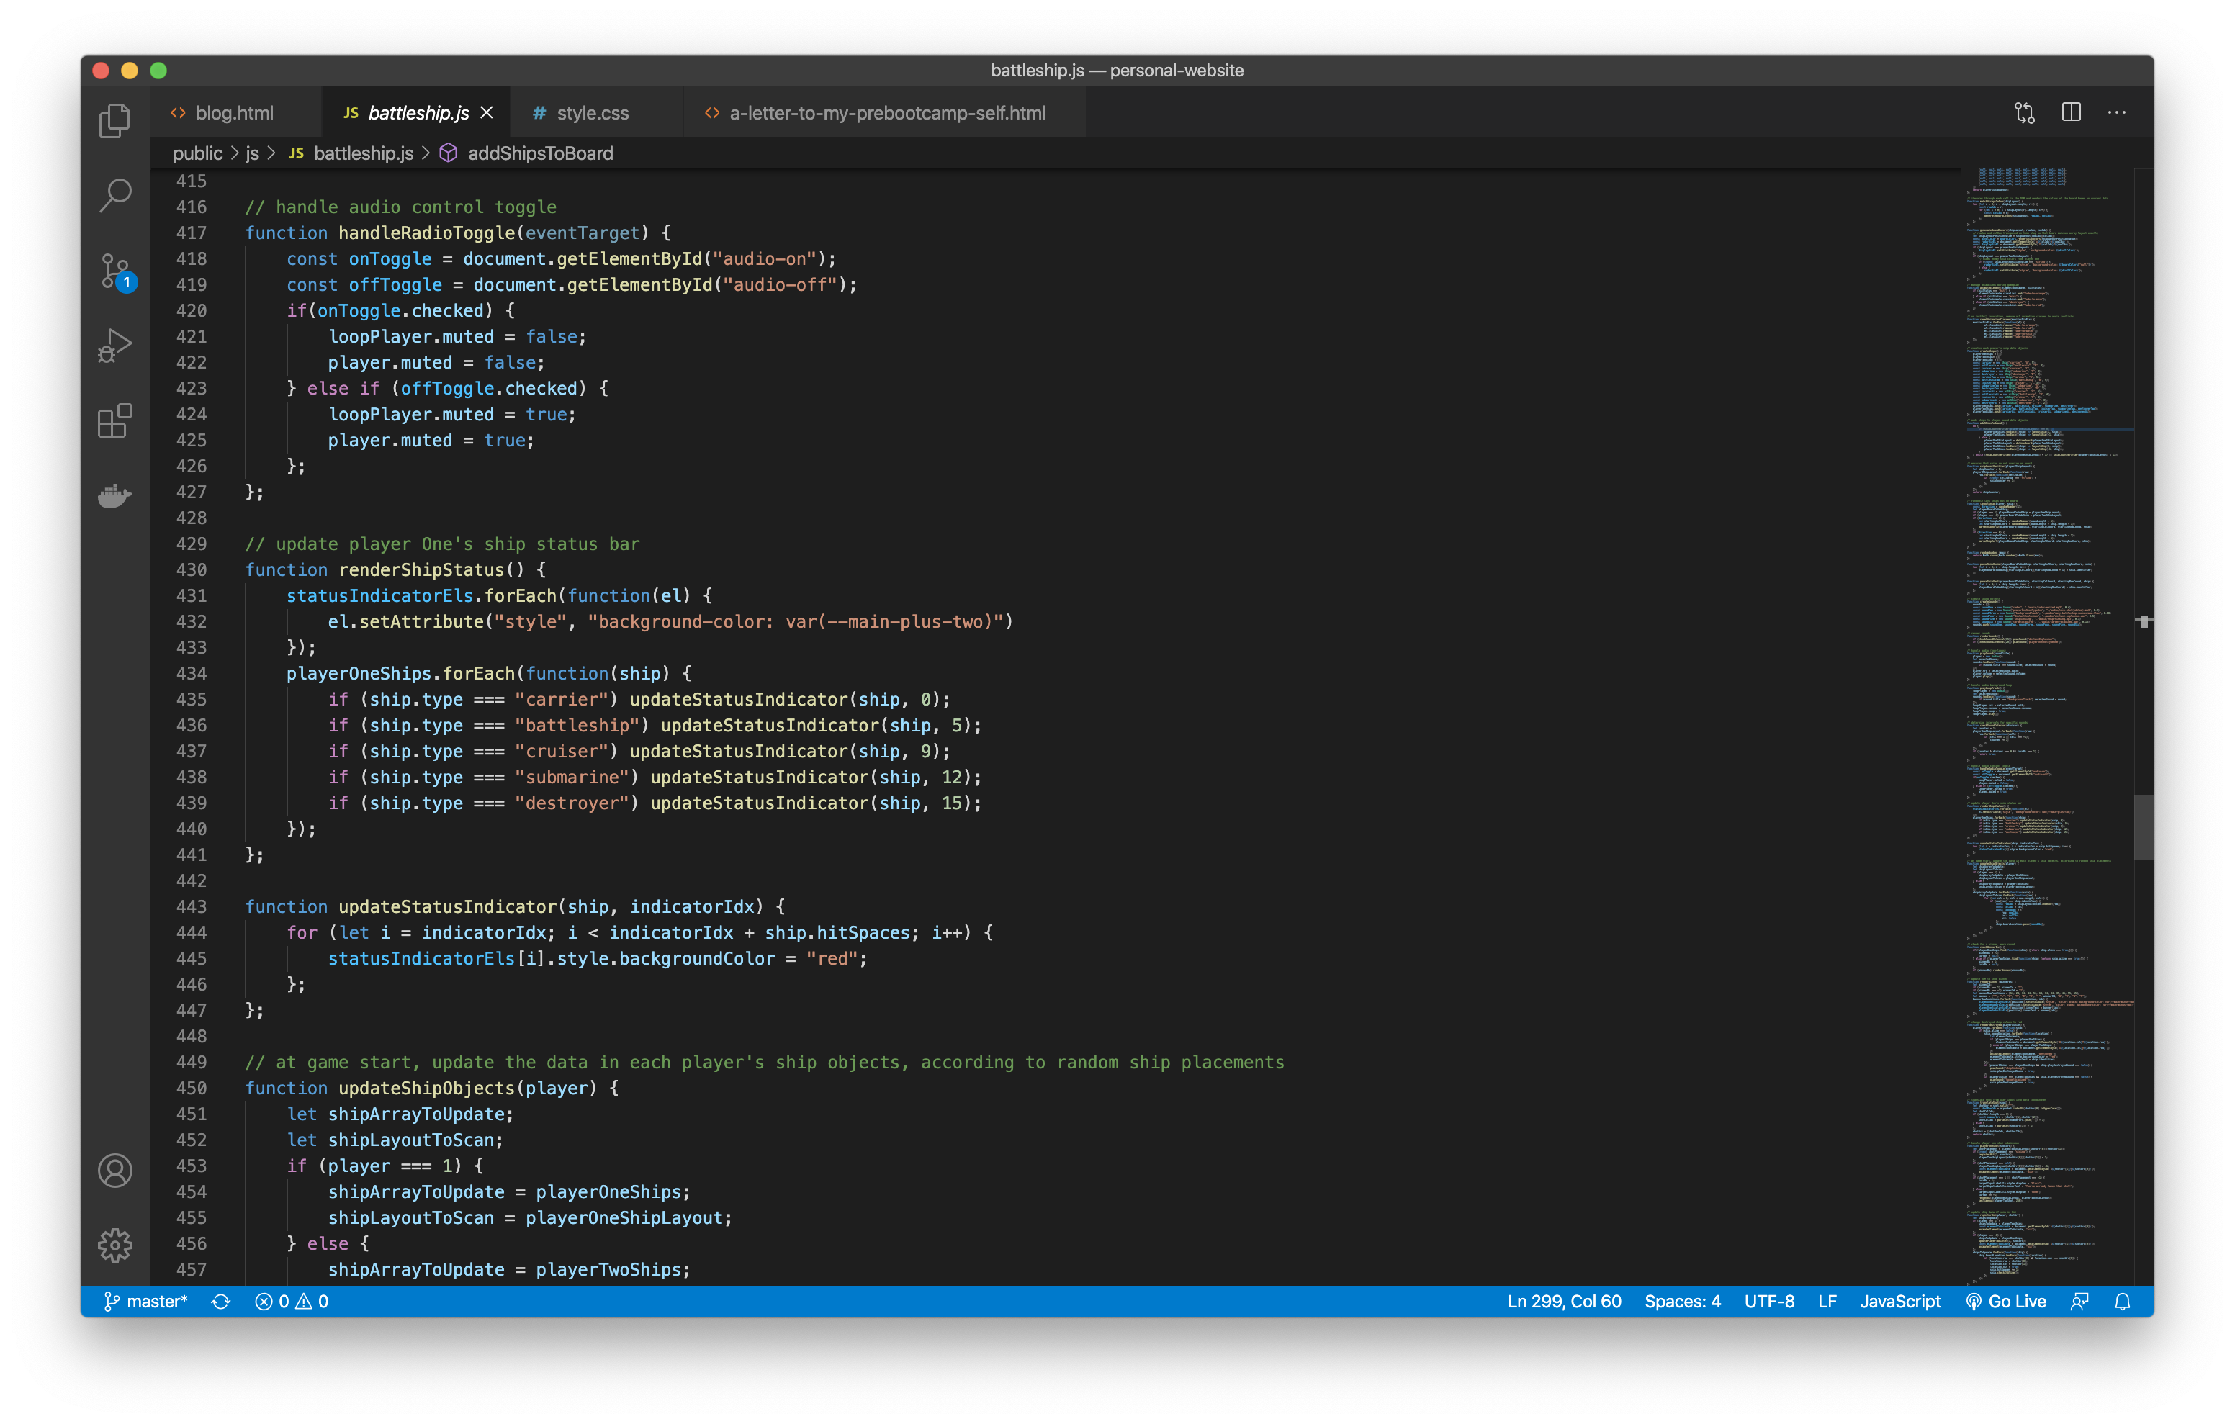Click the errors and warnings count
2235x1424 pixels.
(x=292, y=1302)
